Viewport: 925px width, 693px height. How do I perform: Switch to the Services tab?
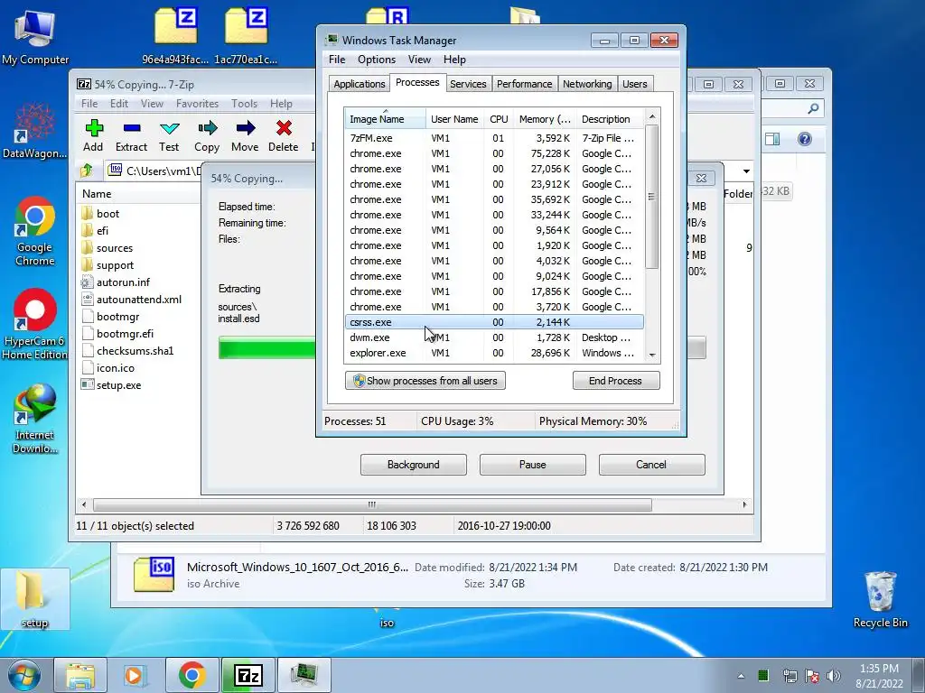[x=468, y=84]
